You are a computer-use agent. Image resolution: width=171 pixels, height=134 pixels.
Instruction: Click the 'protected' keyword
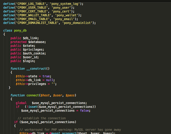[x=18, y=42]
